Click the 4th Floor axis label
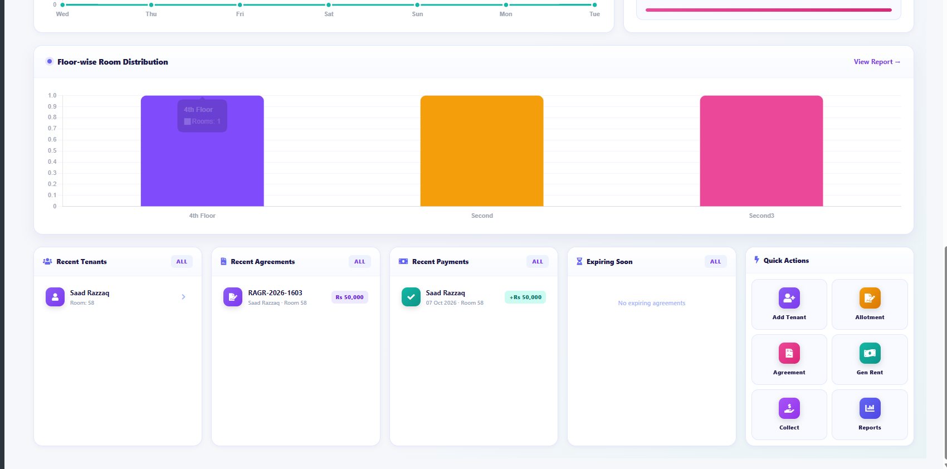The width and height of the screenshot is (947, 469). pos(202,216)
